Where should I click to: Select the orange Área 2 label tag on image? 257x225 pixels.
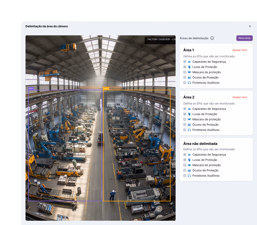point(106,88)
